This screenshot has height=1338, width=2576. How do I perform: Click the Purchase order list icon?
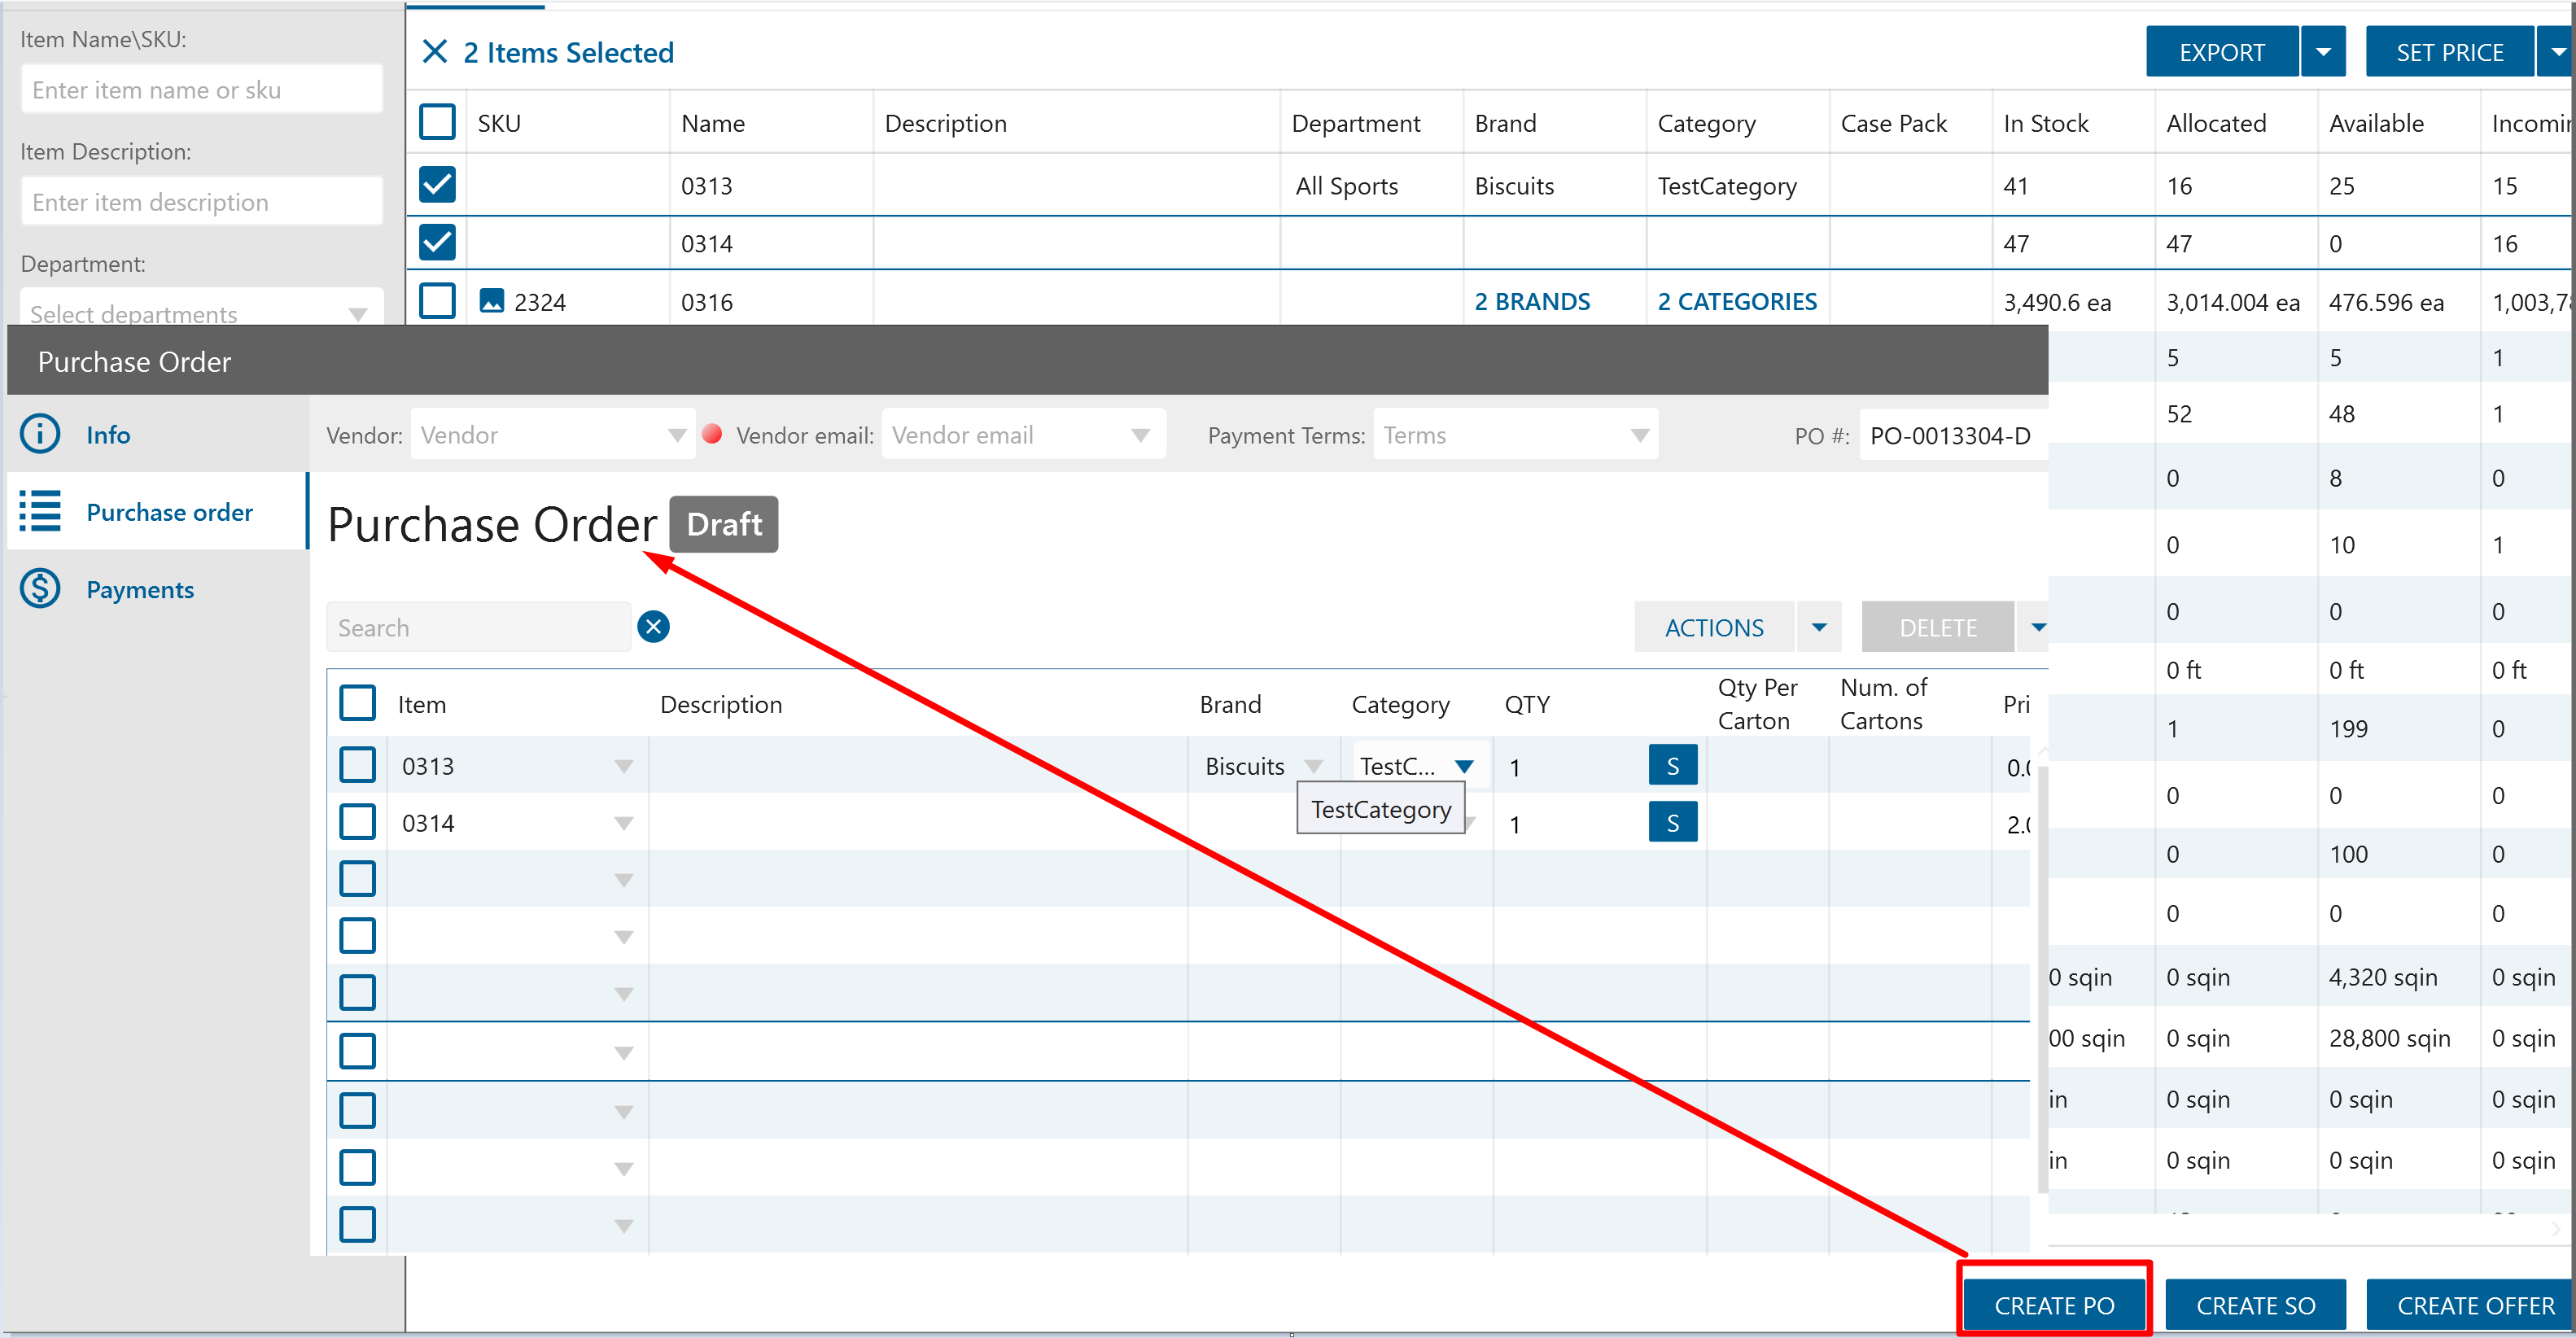pos(41,511)
